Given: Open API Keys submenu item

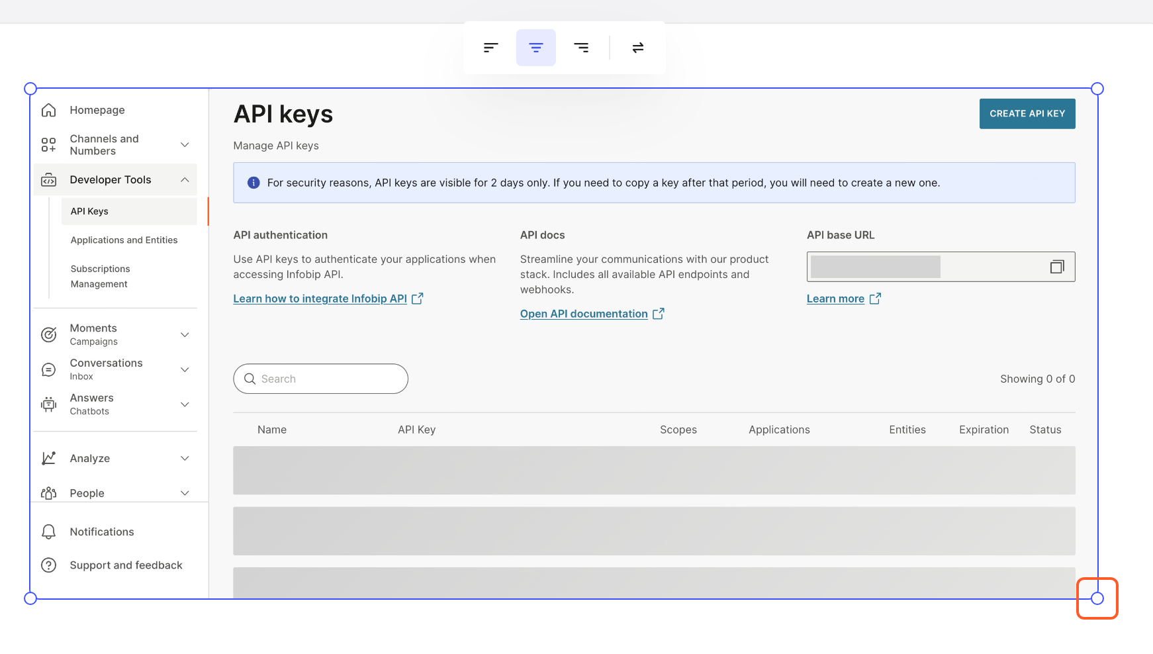Looking at the screenshot, I should pos(129,211).
